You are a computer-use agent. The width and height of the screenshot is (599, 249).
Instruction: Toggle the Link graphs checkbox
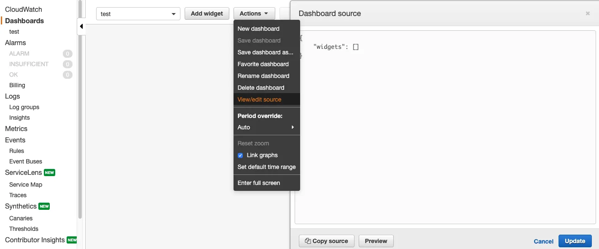(x=240, y=155)
